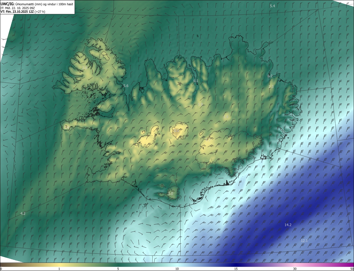Click the 4.2 value label over the ocean
This screenshot has width=354, height=271.
pos(23,214)
